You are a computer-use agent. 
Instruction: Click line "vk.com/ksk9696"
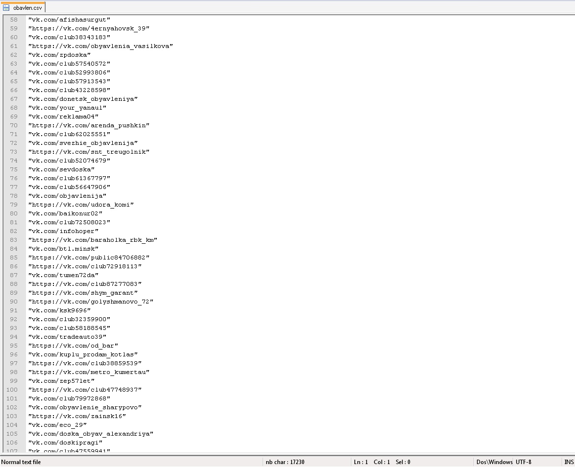[x=59, y=310]
